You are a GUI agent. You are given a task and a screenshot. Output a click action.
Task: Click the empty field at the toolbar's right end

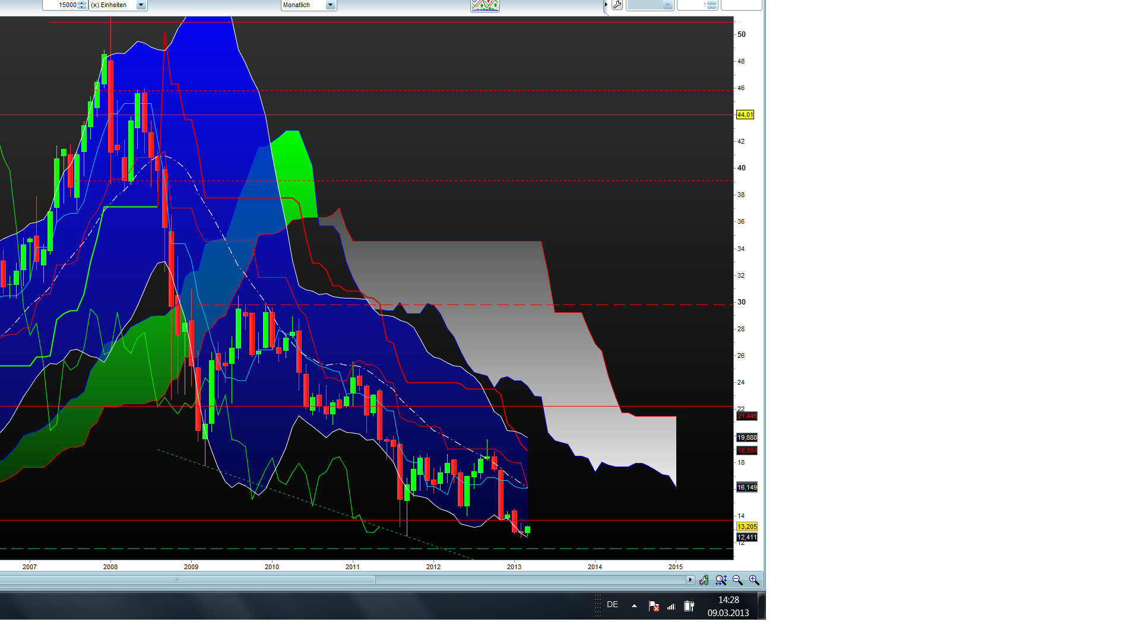point(741,5)
